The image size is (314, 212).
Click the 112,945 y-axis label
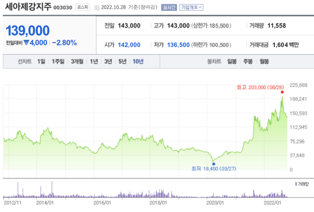point(298,127)
